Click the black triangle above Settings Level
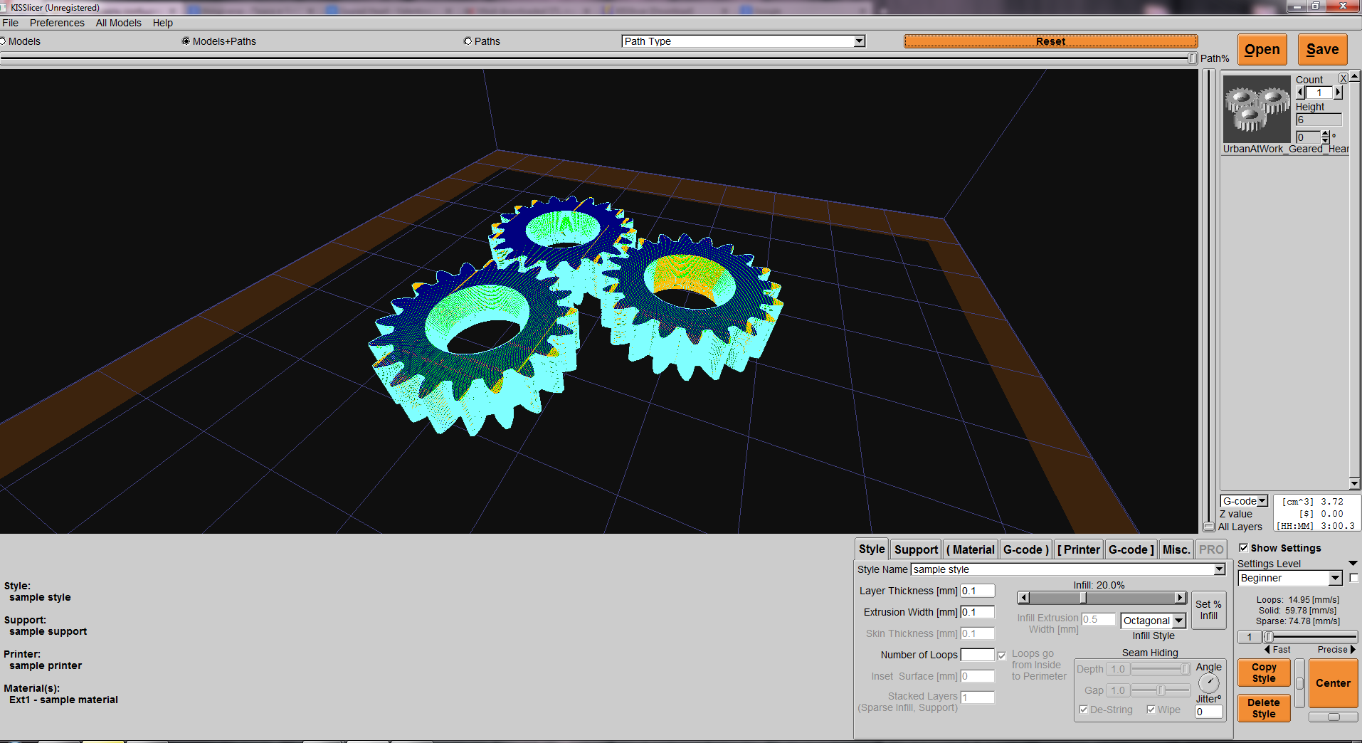 1353,564
